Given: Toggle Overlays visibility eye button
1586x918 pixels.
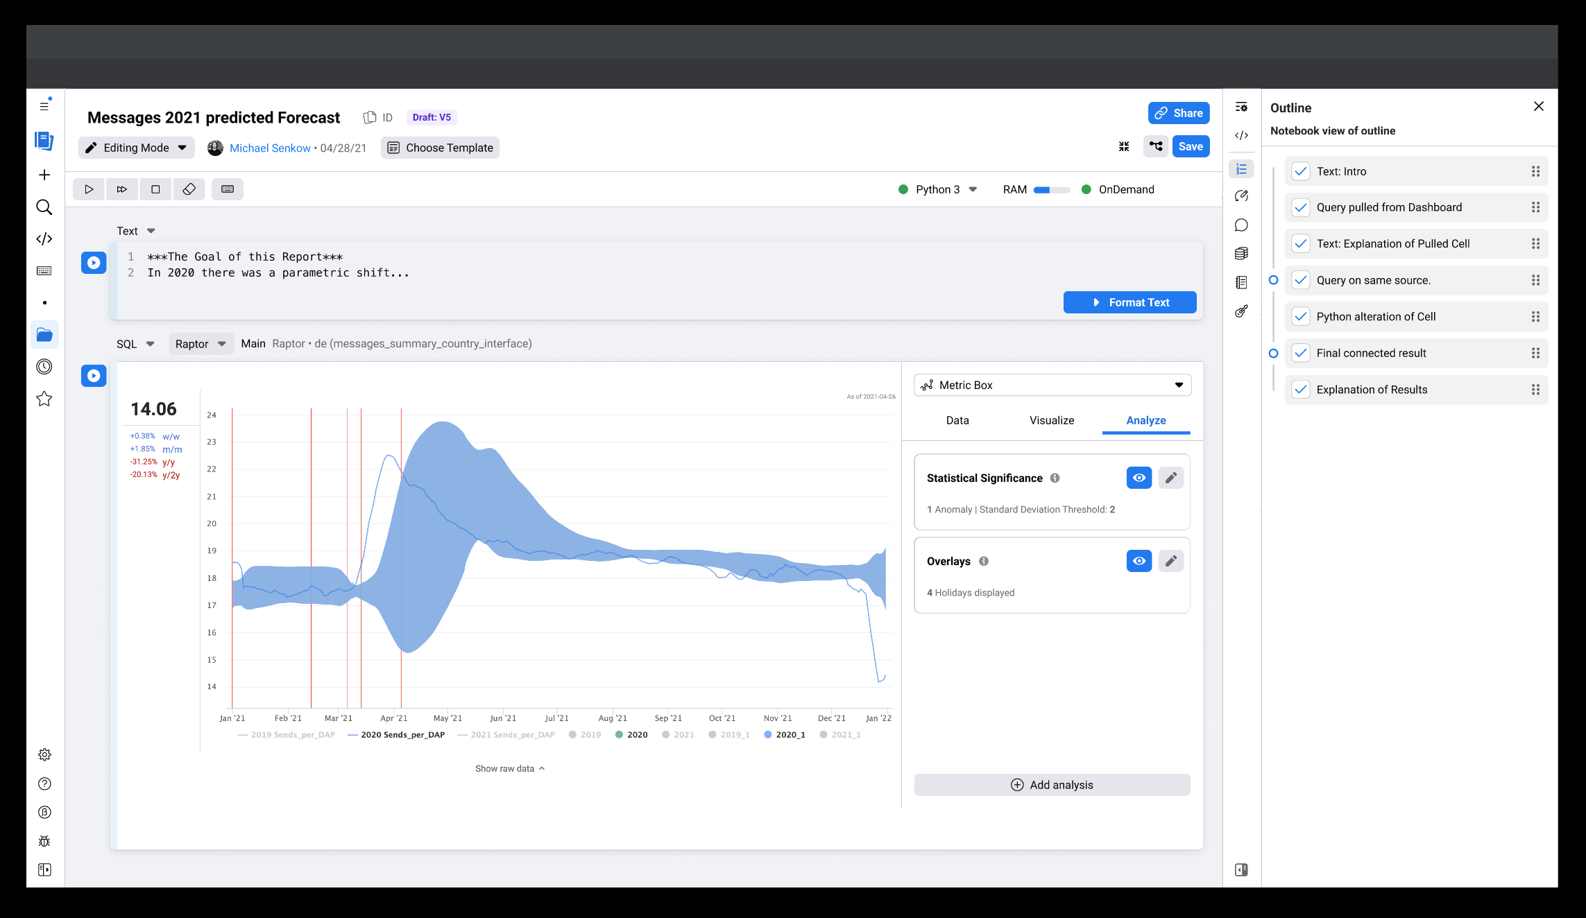Looking at the screenshot, I should click(x=1139, y=561).
